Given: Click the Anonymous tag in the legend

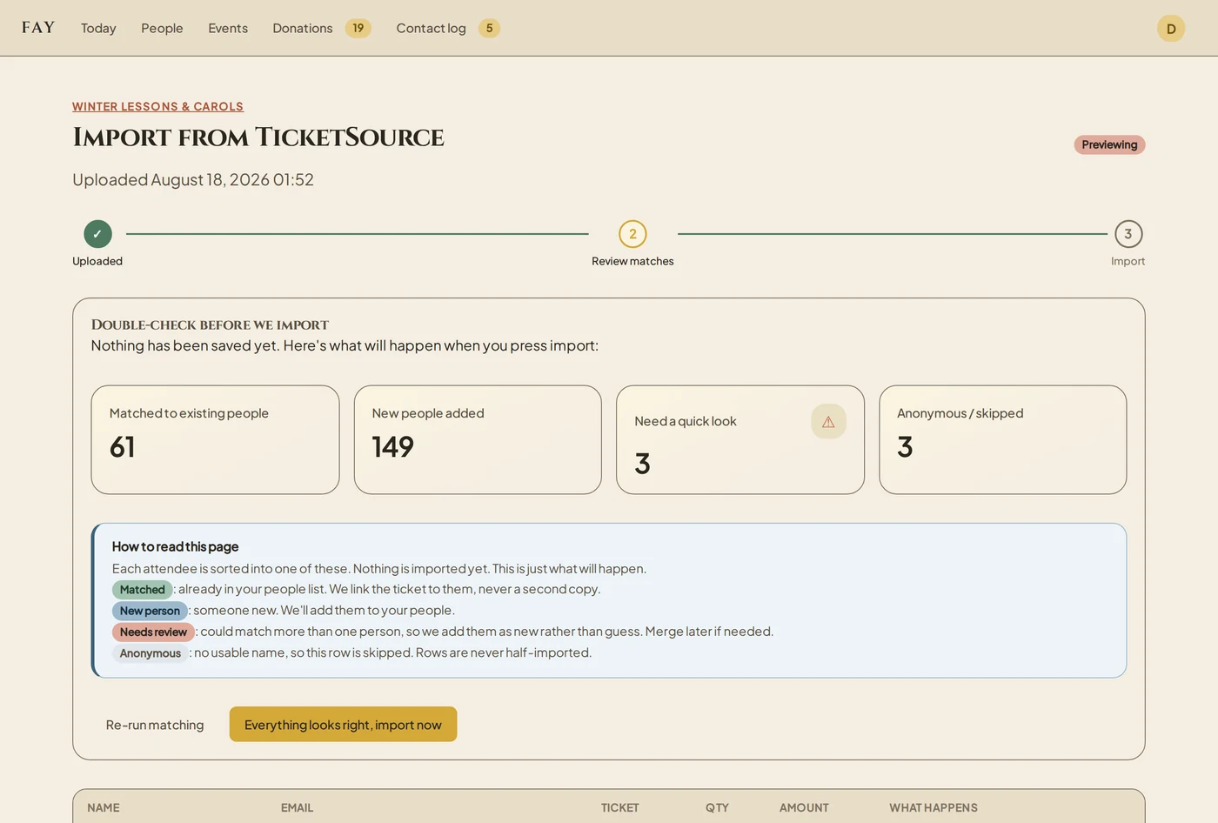Looking at the screenshot, I should pyautogui.click(x=151, y=653).
